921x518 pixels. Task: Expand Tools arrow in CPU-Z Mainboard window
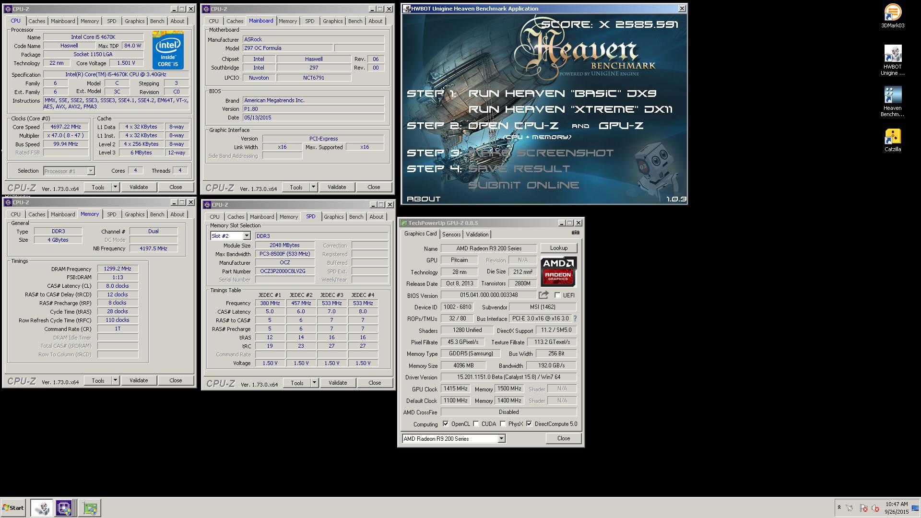313,187
